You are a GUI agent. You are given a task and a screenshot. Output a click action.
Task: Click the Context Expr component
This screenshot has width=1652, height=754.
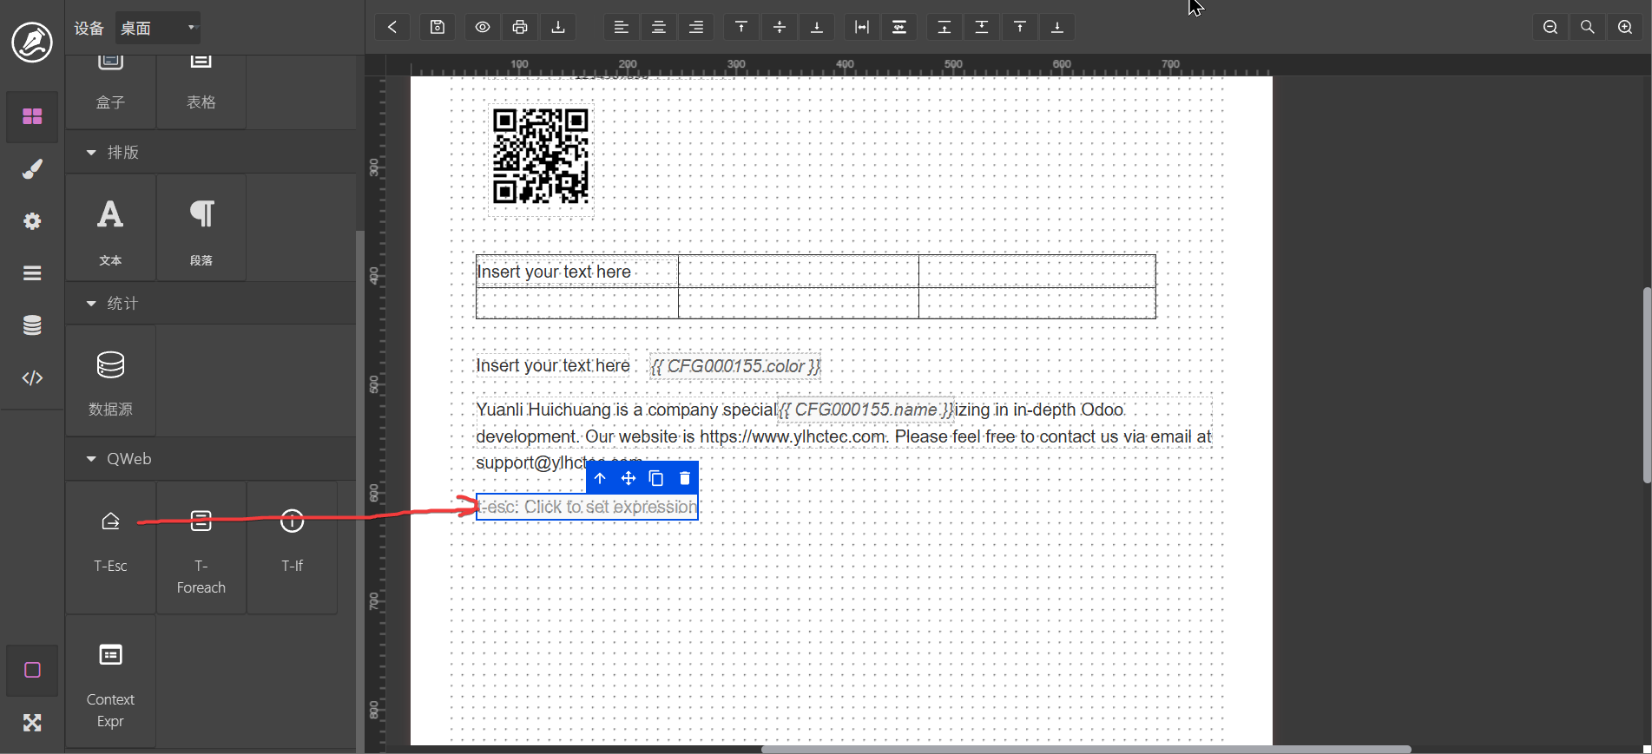pyautogui.click(x=110, y=682)
